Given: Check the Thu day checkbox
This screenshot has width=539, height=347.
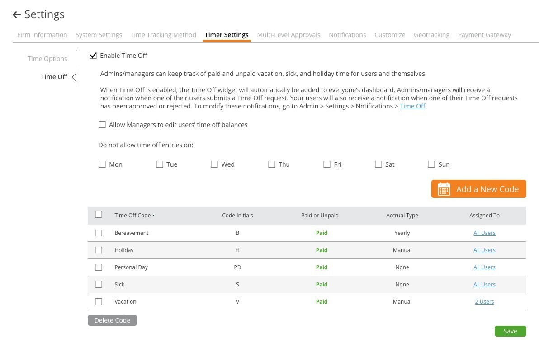Looking at the screenshot, I should (272, 164).
